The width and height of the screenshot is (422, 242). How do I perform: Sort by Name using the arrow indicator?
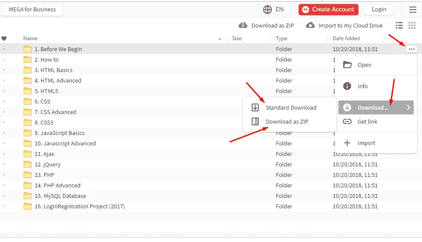(x=220, y=39)
